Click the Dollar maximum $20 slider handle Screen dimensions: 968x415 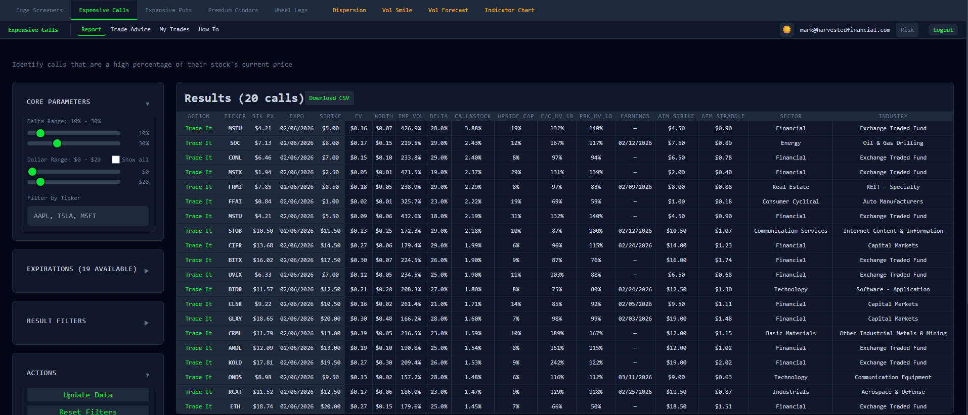pos(40,182)
